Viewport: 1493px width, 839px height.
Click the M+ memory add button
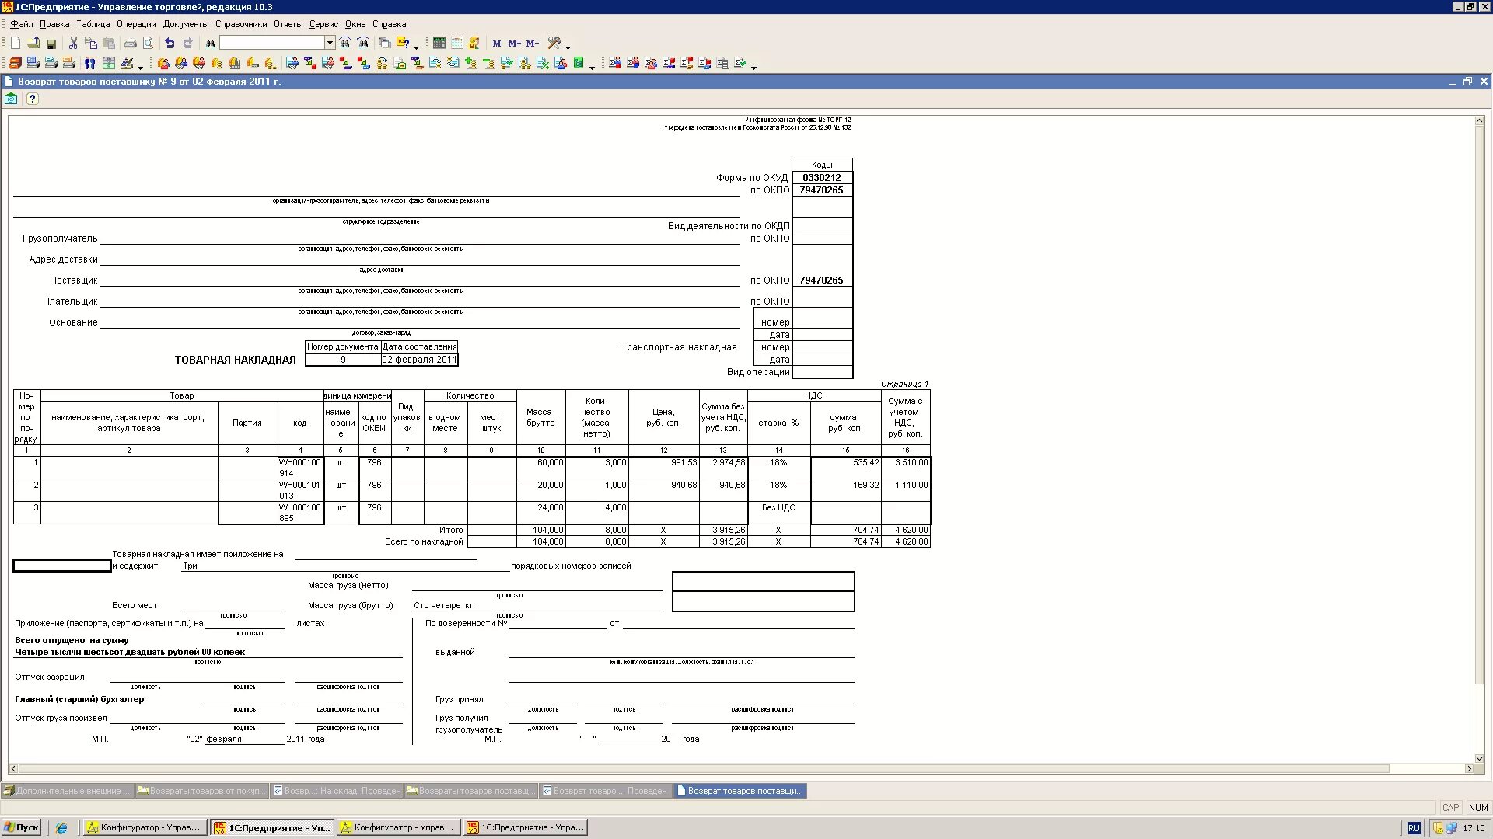click(x=514, y=44)
